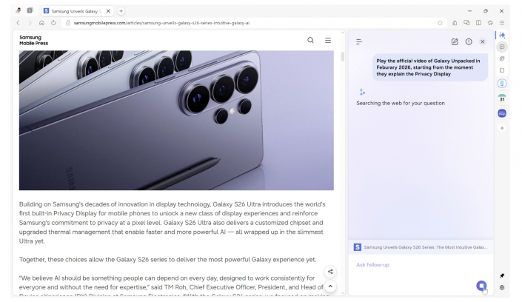Image resolution: width=522 pixels, height=302 pixels.
Task: Add a new sidebar item with plus
Action: 502,128
